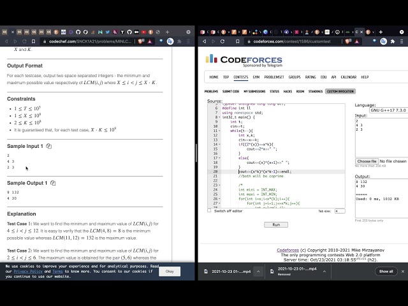Screen dimensions: 408x306
Task: Click into the Input text area
Action: (381, 138)
